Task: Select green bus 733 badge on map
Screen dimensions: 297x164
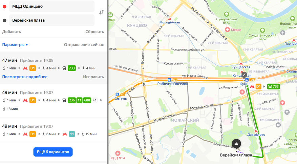Action: [274, 86]
